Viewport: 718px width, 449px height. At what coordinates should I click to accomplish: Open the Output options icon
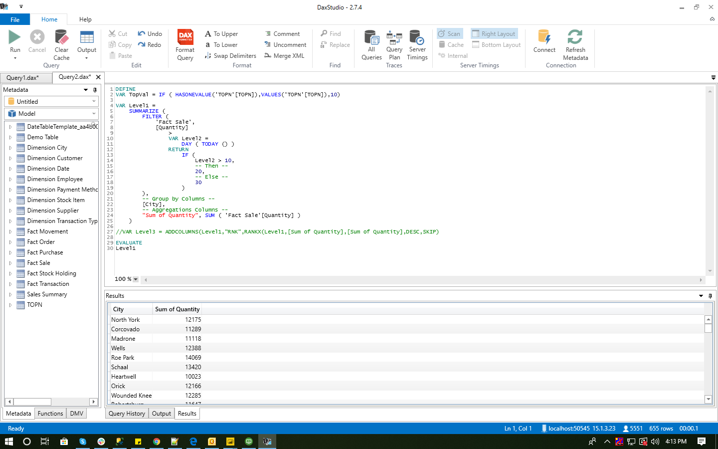click(87, 37)
